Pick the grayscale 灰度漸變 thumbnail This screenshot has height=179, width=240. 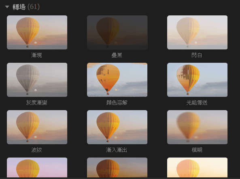pyautogui.click(x=37, y=80)
